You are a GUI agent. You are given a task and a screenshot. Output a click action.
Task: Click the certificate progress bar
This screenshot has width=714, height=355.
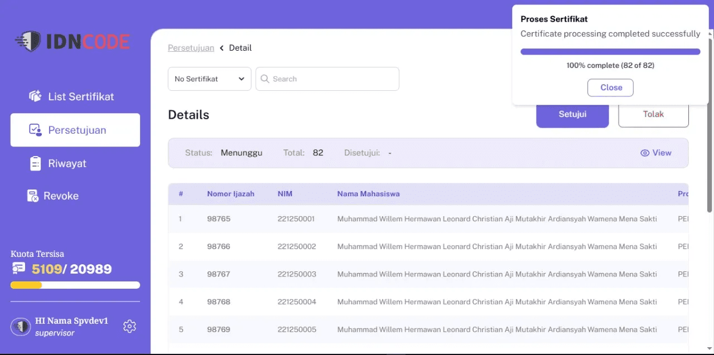click(610, 52)
